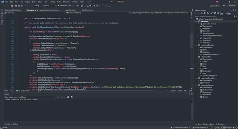The height and width of the screenshot is (129, 238).
Task: Click the editor vertical scrollbar thumb
Action: click(x=191, y=40)
